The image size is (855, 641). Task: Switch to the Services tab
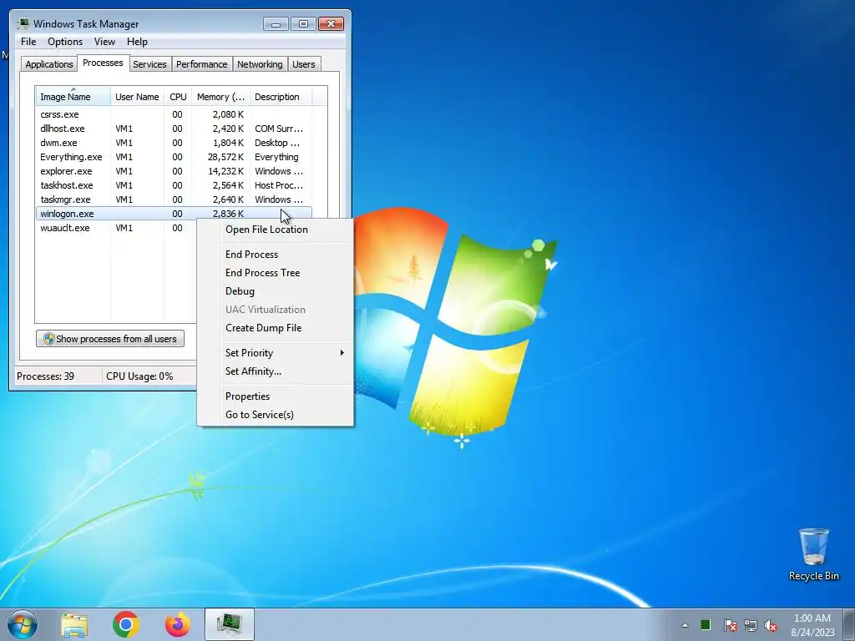click(x=149, y=64)
